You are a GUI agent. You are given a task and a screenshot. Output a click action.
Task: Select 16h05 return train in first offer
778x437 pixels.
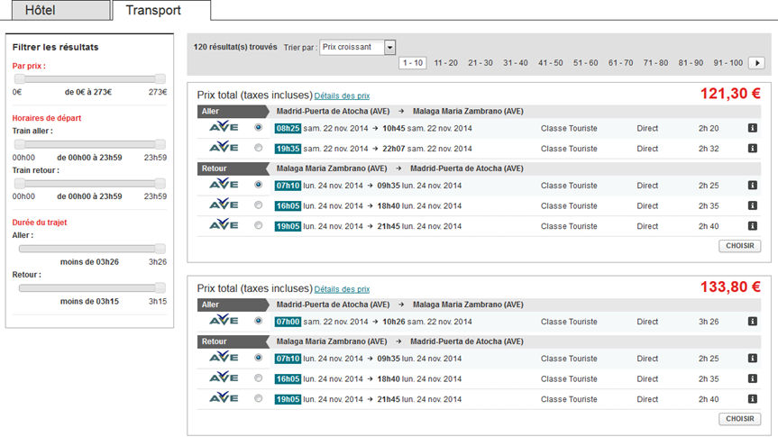coord(259,205)
